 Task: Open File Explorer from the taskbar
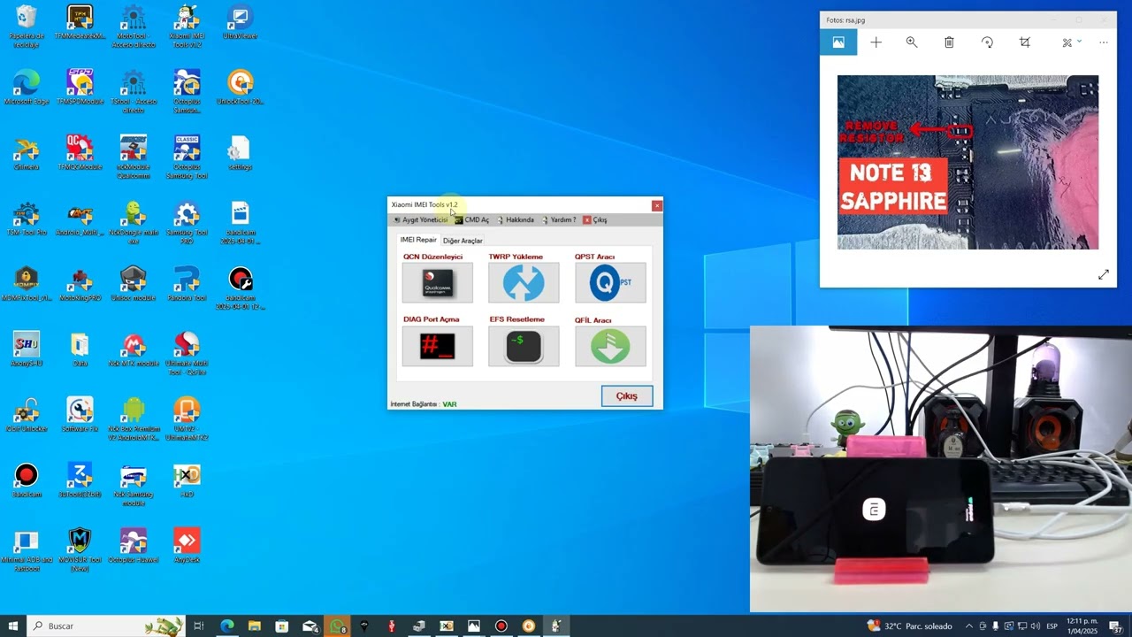254,625
